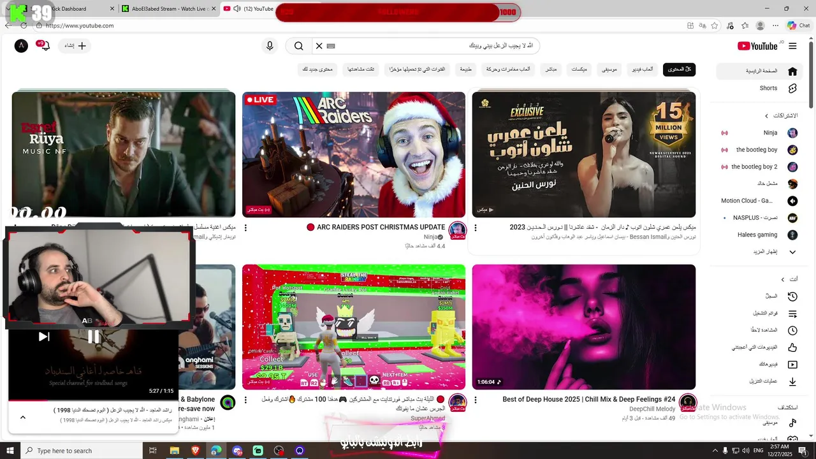Mute the YouTube tab speaker icon
The image size is (816, 459).
tap(237, 8)
